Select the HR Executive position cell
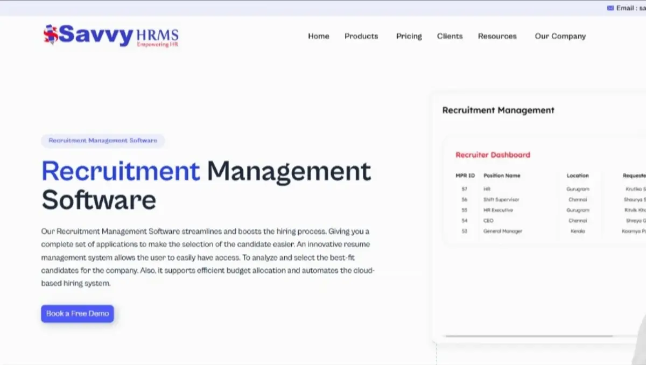Viewport: 646px width, 365px height. 498,210
